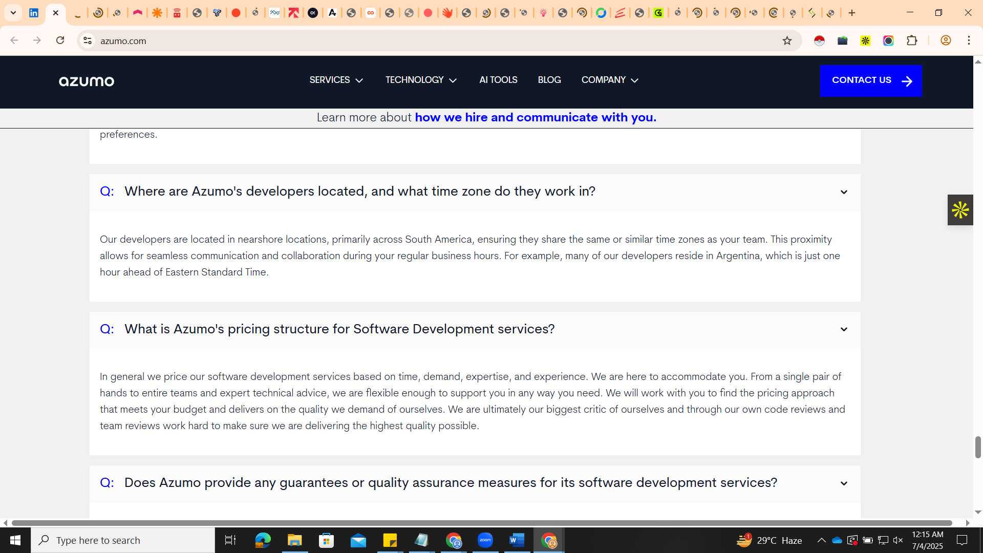Screen dimensions: 983x553
Task: Click the scroll down arrow
Action: (x=978, y=512)
